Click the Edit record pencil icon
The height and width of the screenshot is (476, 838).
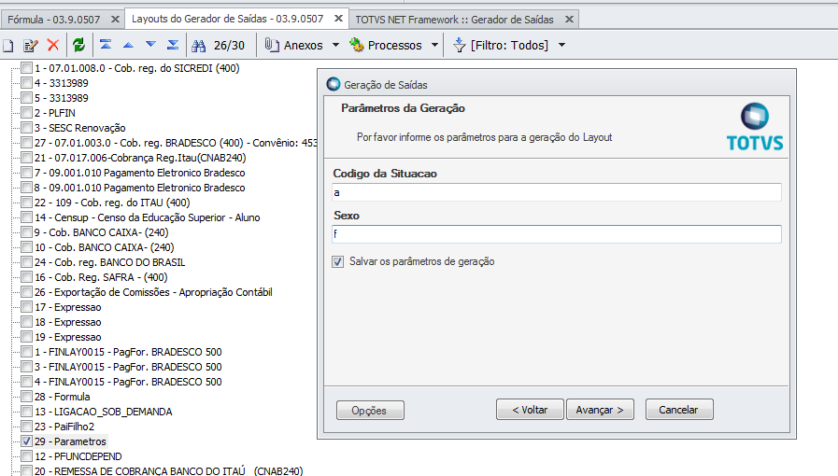(x=31, y=46)
